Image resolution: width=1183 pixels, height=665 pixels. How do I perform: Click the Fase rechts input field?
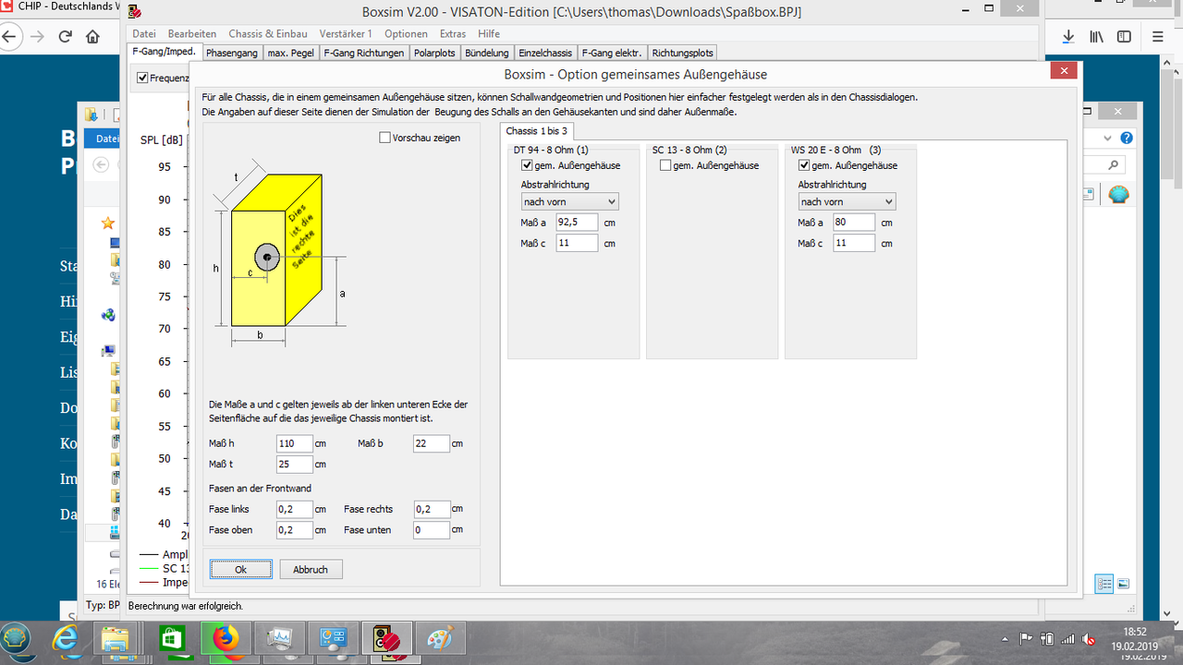pos(432,509)
